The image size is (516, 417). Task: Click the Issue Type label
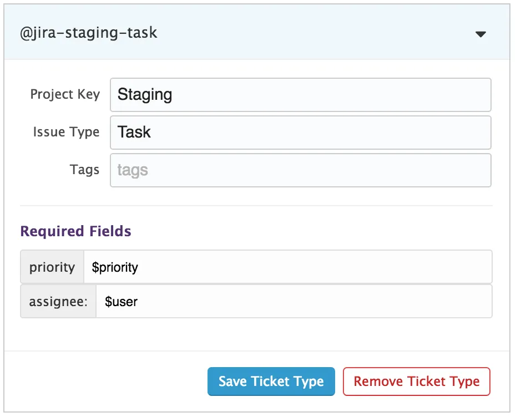click(66, 132)
